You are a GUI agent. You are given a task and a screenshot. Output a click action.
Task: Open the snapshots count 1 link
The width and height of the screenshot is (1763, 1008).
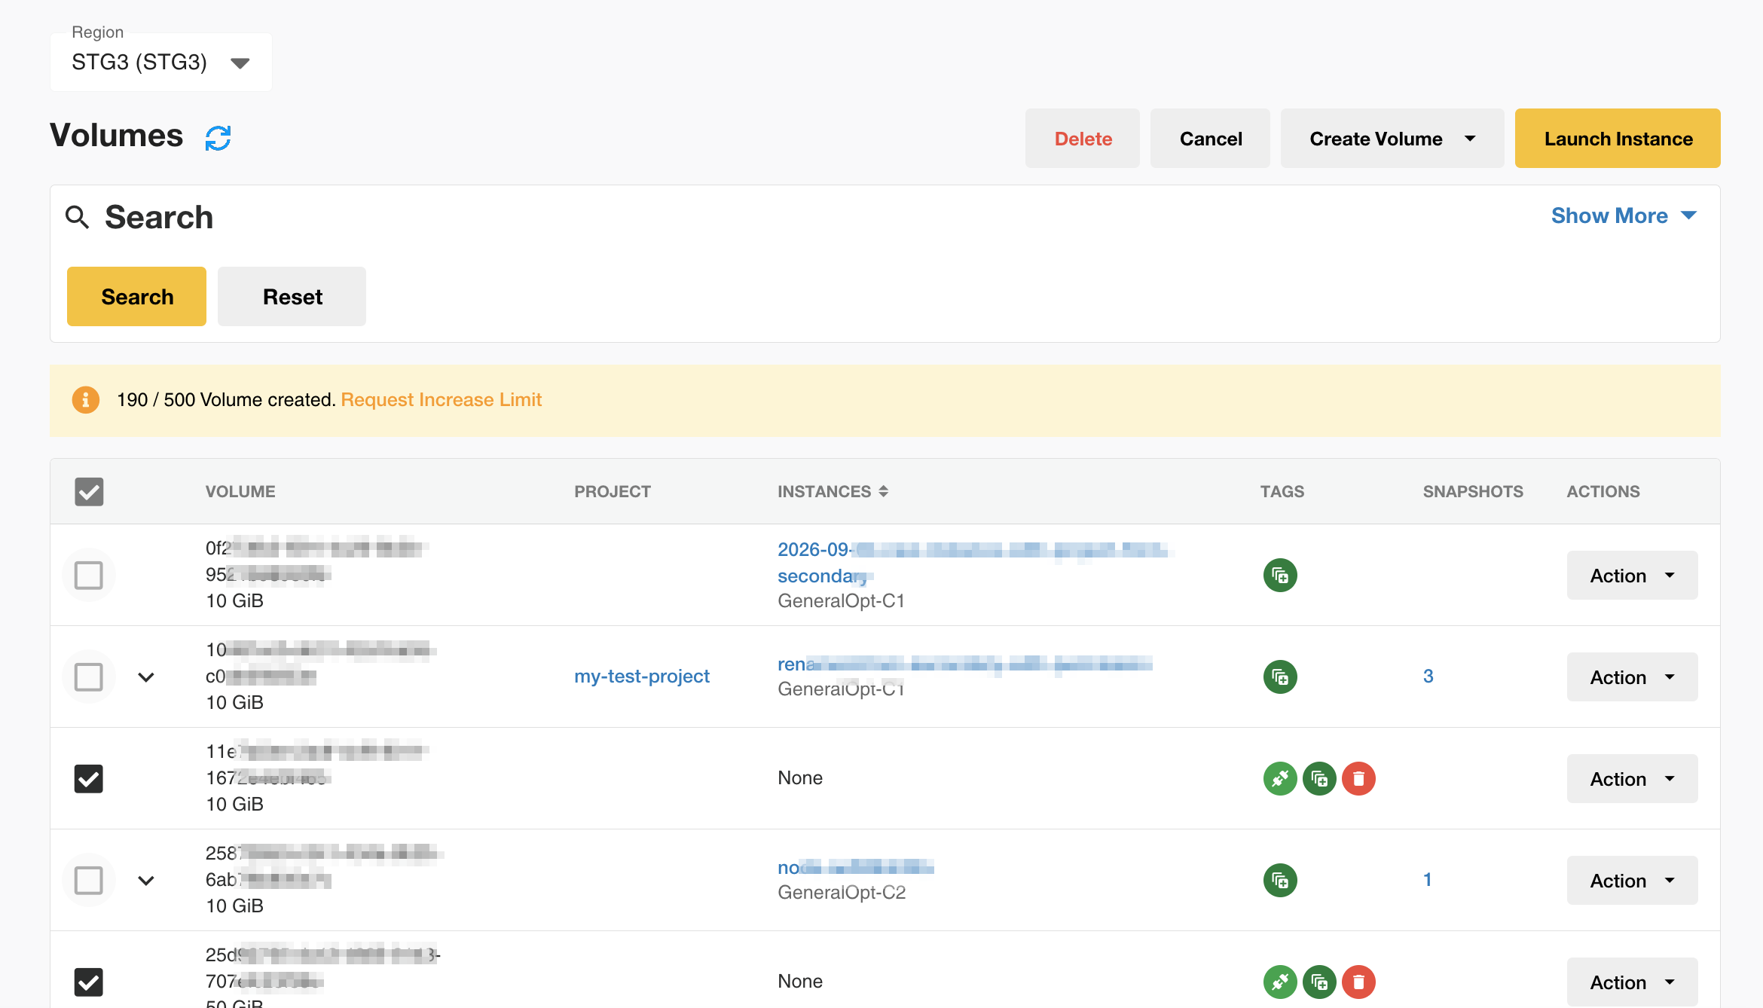coord(1427,880)
